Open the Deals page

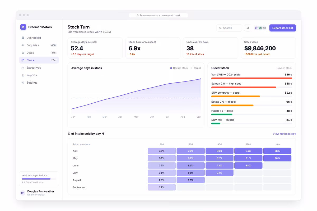39,53
